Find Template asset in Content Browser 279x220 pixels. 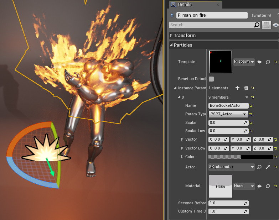tap(268, 62)
